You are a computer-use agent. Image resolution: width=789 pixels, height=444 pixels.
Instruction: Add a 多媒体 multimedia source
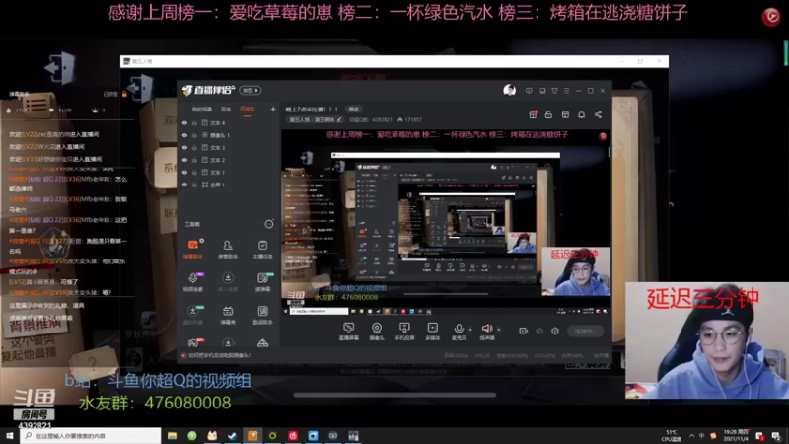click(432, 332)
